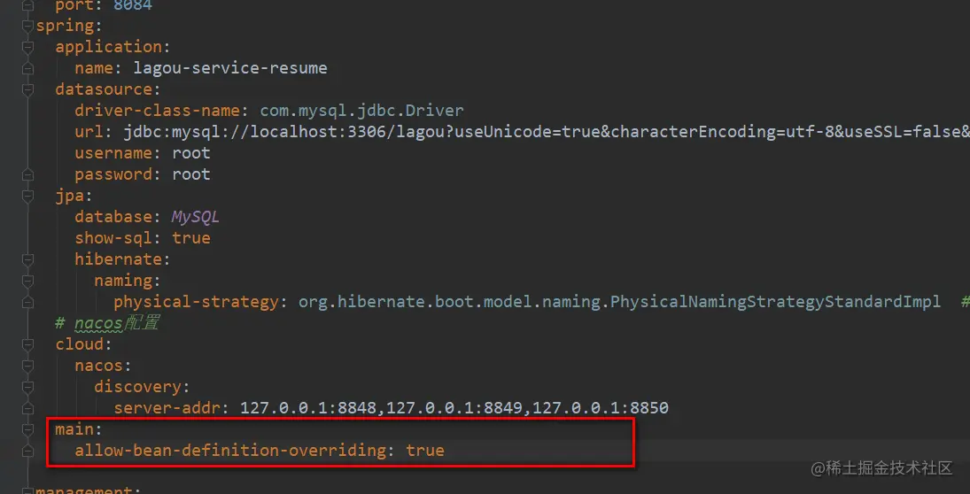Click the nacos key under cloud
This screenshot has height=494, width=970.
[x=99, y=366]
